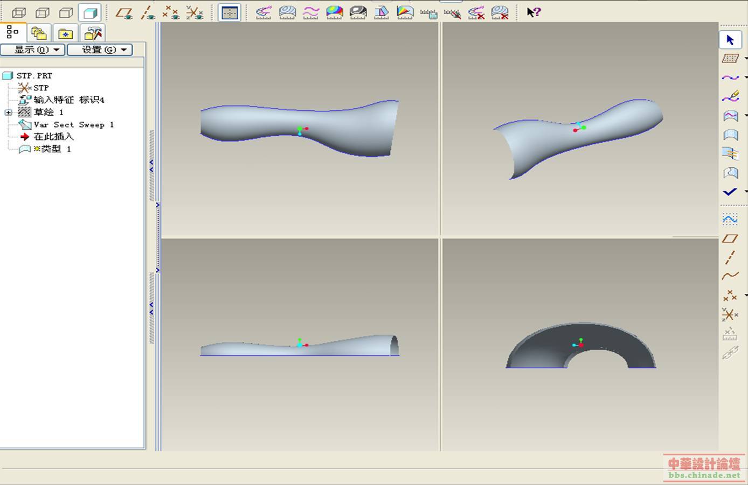748x485 pixels.
Task: Open the Folder Browser navigator tab
Action: coord(39,33)
